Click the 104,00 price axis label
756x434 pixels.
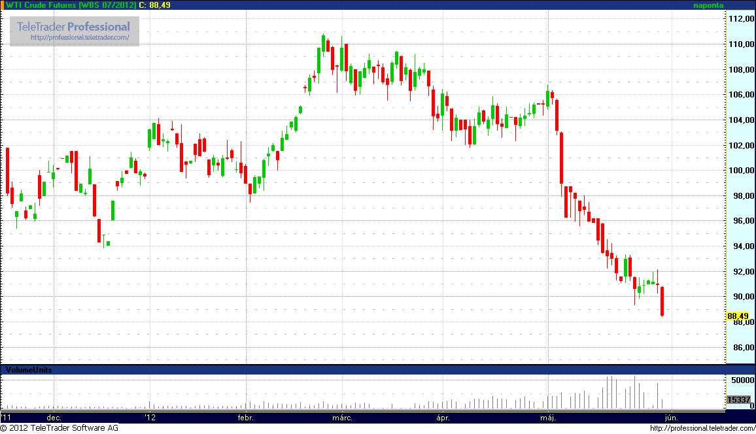[x=741, y=120]
